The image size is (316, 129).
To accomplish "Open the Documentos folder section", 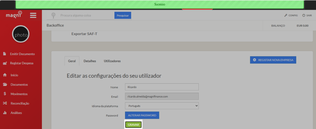I will click(x=19, y=85).
